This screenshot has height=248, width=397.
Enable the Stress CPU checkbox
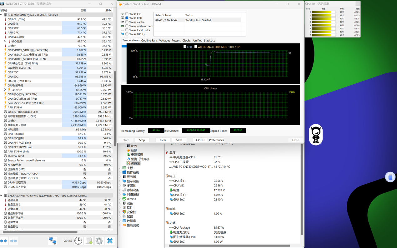click(127, 14)
